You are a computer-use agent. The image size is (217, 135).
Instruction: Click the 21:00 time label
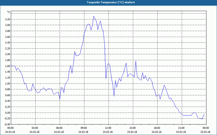click(182, 128)
